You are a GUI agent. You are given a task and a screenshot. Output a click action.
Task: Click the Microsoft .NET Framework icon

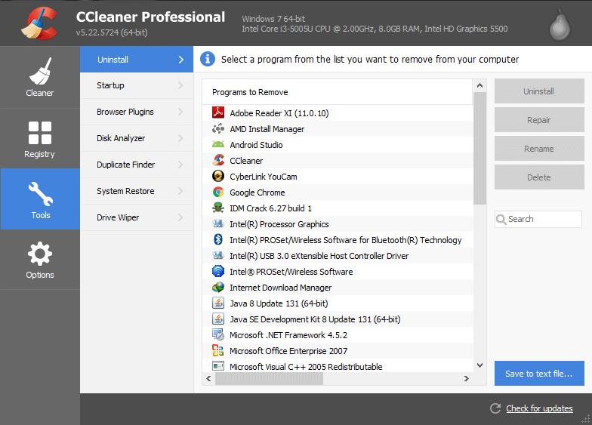tap(217, 335)
